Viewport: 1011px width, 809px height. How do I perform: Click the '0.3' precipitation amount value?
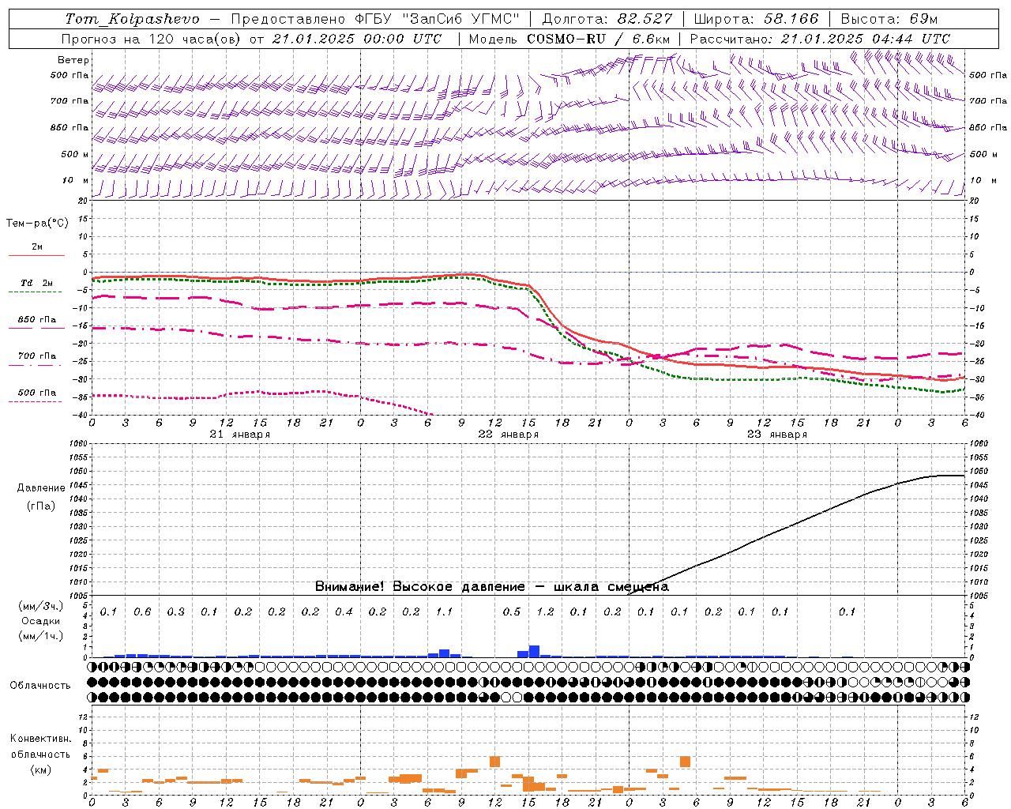coord(175,611)
